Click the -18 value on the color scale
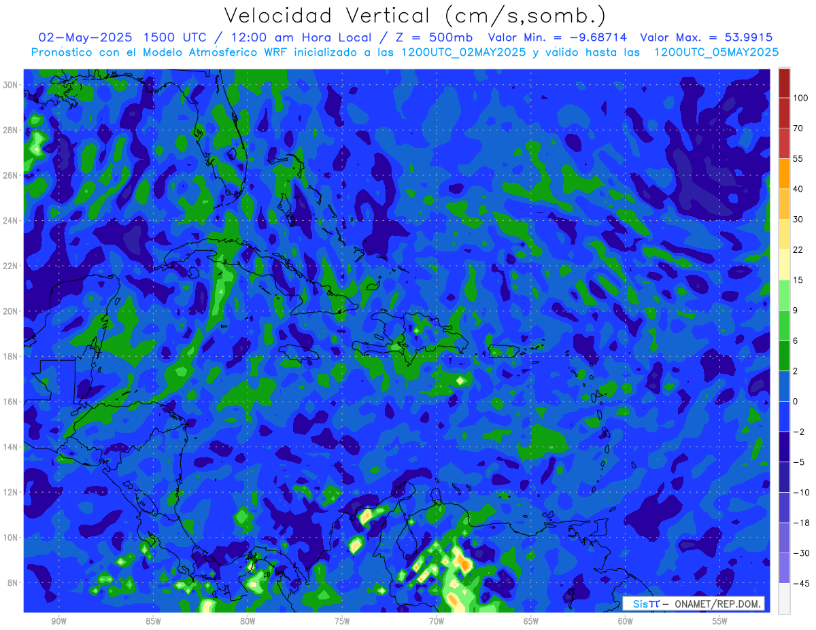The width and height of the screenshot is (816, 630). coord(800,523)
